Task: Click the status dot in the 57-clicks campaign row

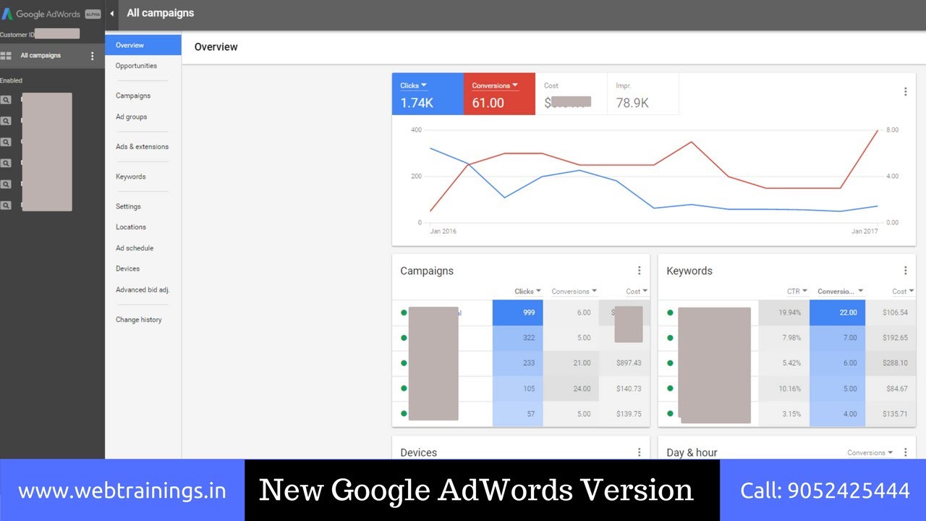Action: pyautogui.click(x=404, y=414)
